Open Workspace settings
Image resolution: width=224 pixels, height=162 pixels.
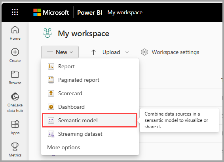(170, 52)
